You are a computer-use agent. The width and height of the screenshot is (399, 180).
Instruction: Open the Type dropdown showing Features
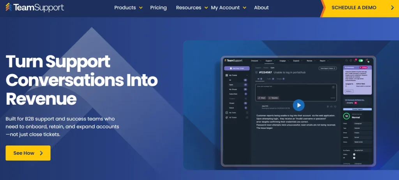click(363, 128)
